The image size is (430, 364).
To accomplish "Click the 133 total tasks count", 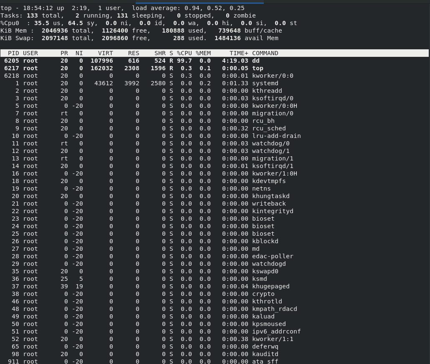I will (x=32, y=15).
